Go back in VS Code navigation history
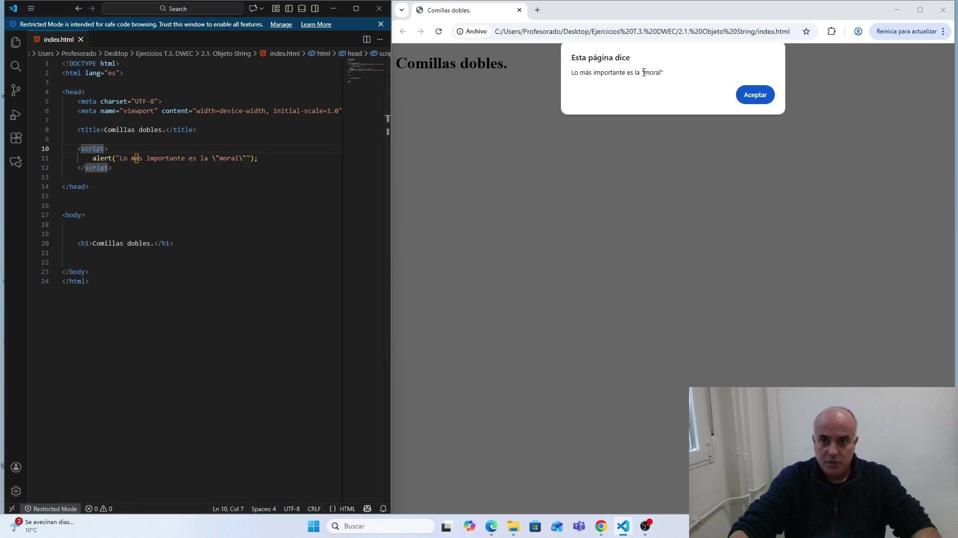 tap(78, 8)
